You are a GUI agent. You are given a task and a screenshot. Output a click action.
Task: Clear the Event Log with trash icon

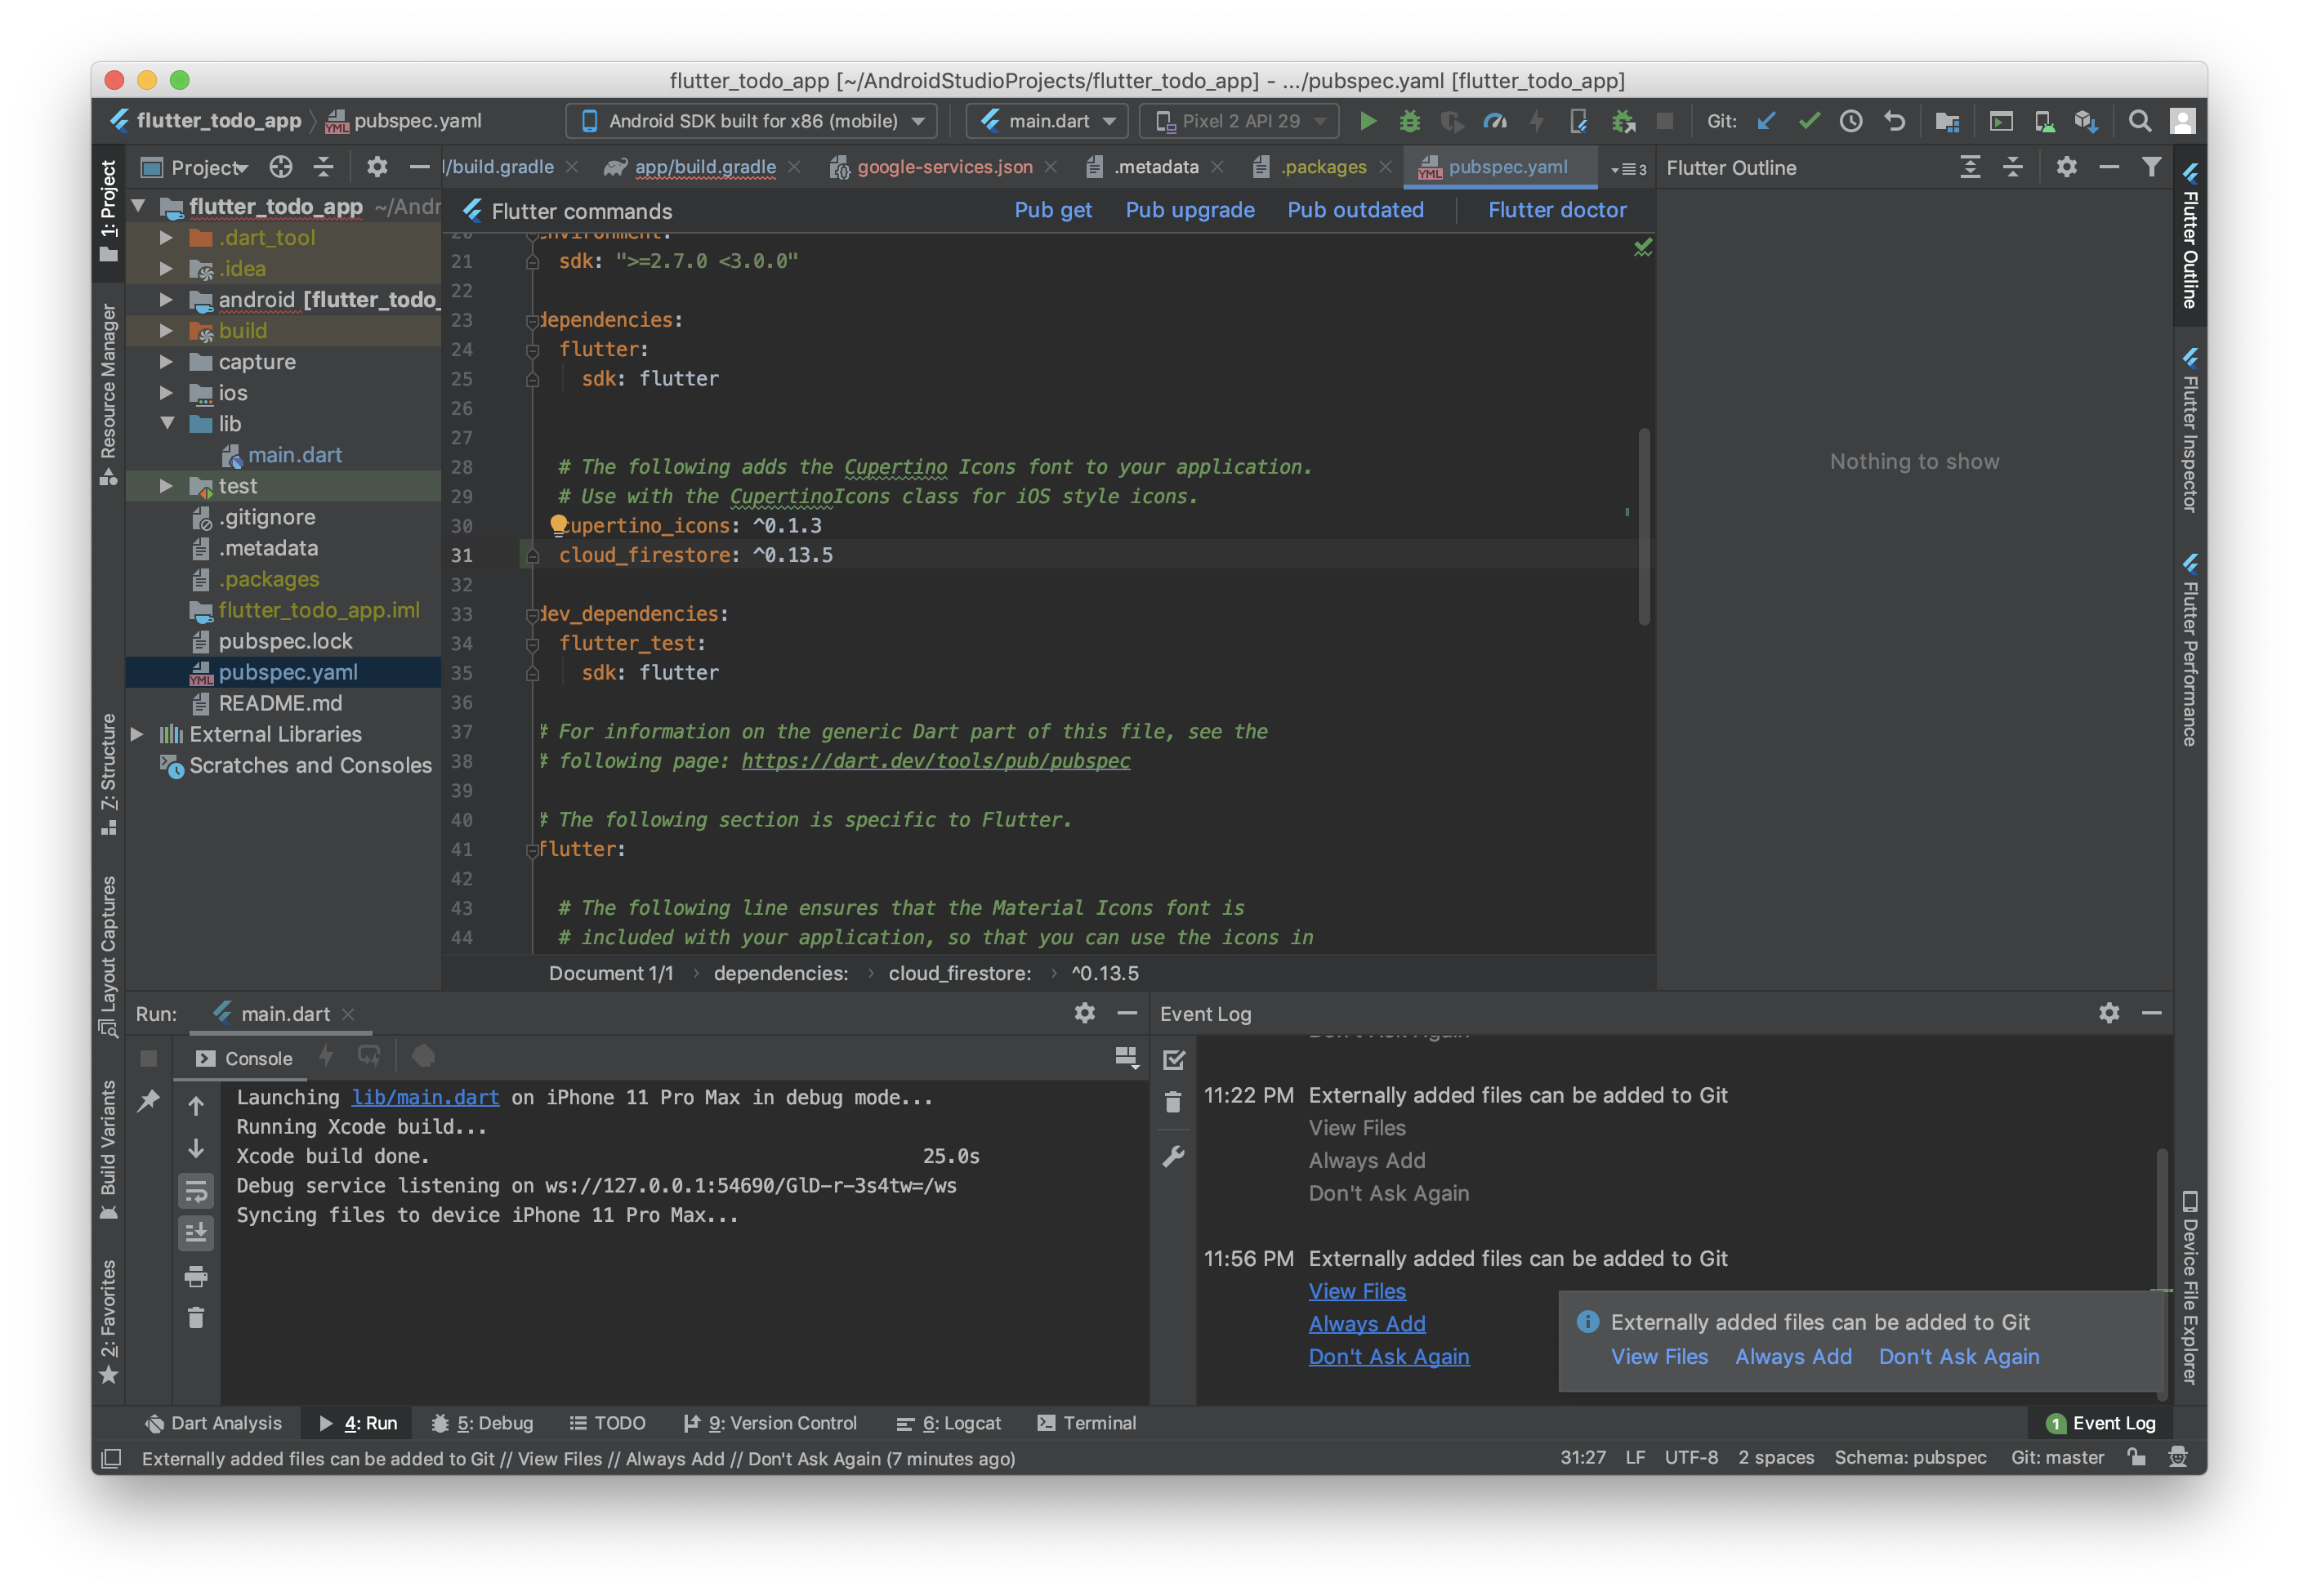click(x=1173, y=1103)
